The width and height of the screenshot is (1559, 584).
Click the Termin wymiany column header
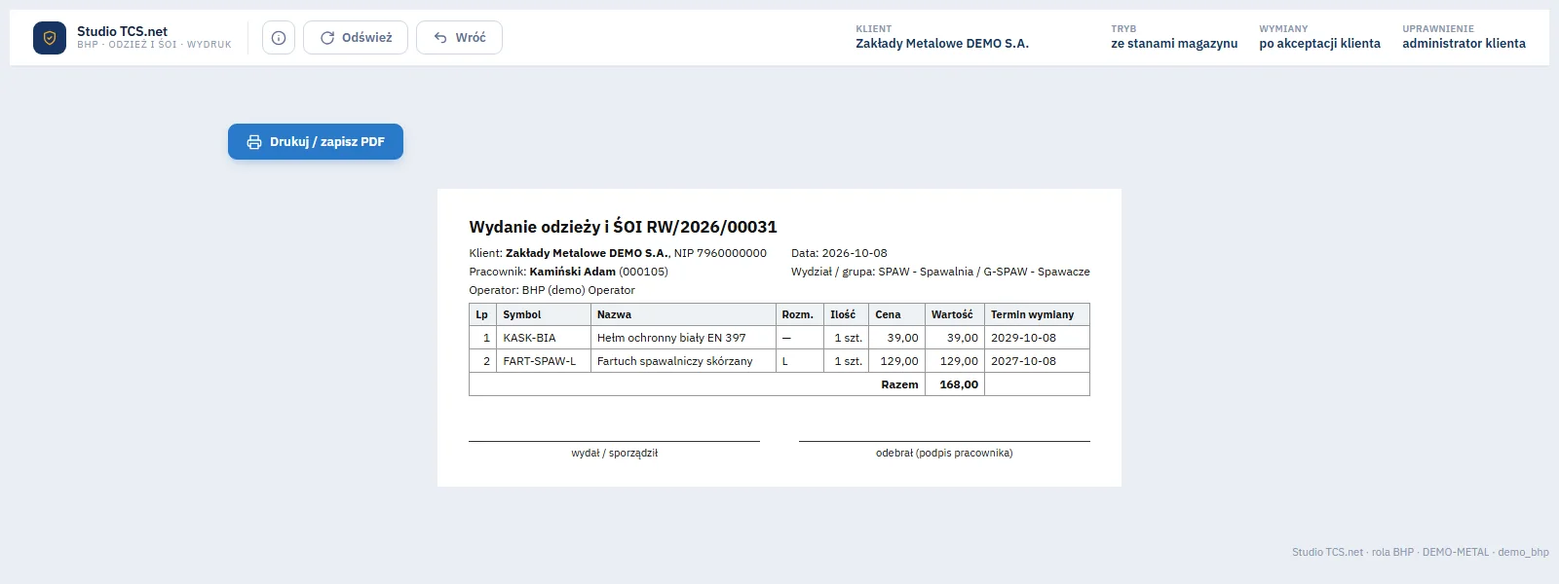1037,314
